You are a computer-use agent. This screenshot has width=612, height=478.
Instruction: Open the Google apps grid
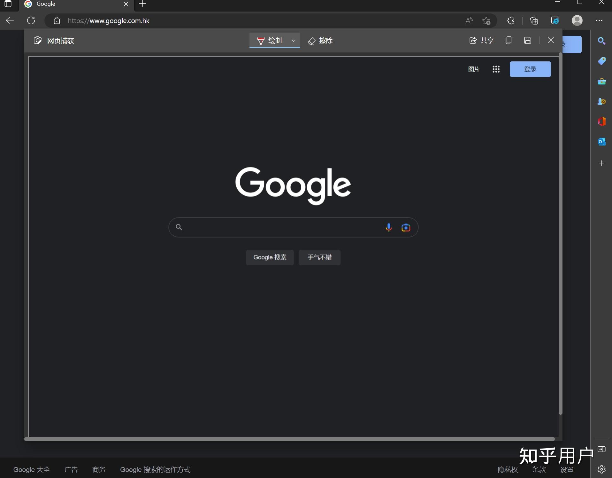pyautogui.click(x=496, y=69)
